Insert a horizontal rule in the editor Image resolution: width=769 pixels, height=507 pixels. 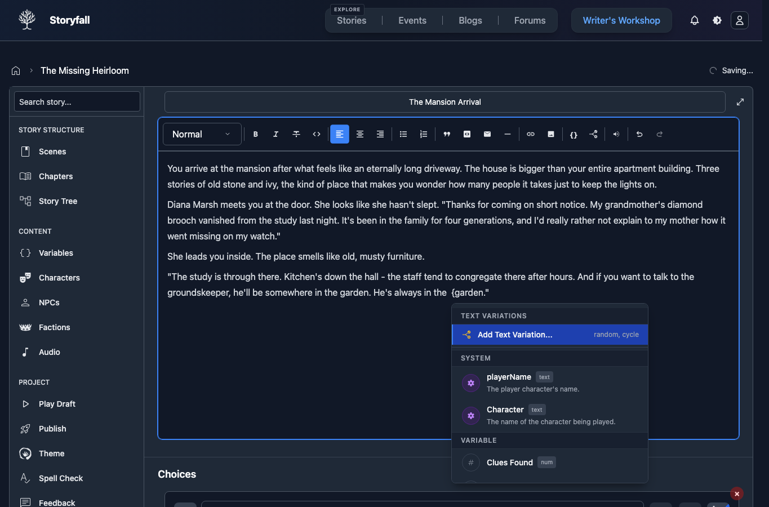[x=508, y=134]
